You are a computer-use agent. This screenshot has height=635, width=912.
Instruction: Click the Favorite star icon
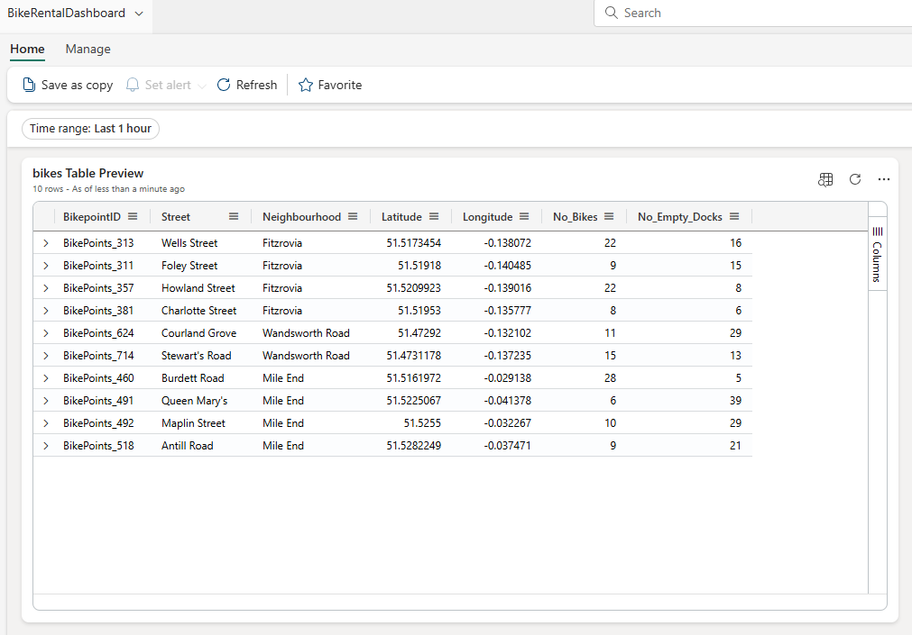click(x=306, y=86)
